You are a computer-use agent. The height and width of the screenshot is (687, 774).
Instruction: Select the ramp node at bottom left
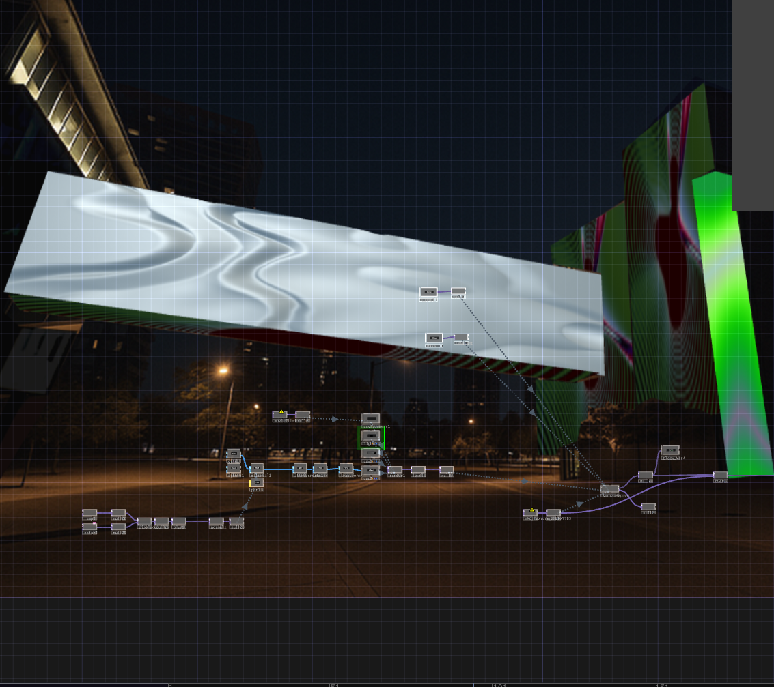90,513
